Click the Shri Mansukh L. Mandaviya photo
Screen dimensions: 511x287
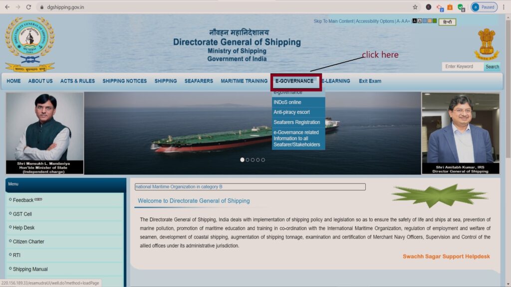click(x=44, y=134)
